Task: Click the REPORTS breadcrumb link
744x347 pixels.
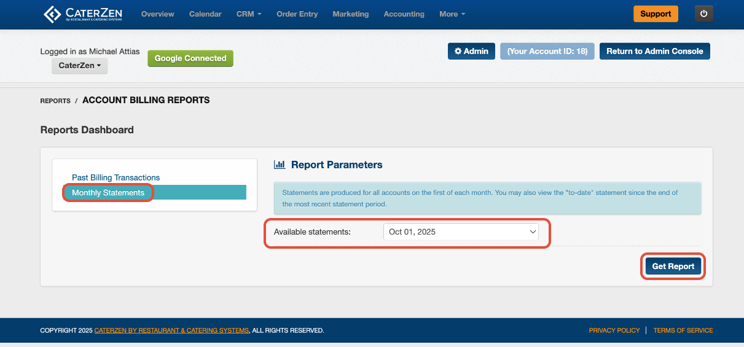Action: pos(55,101)
